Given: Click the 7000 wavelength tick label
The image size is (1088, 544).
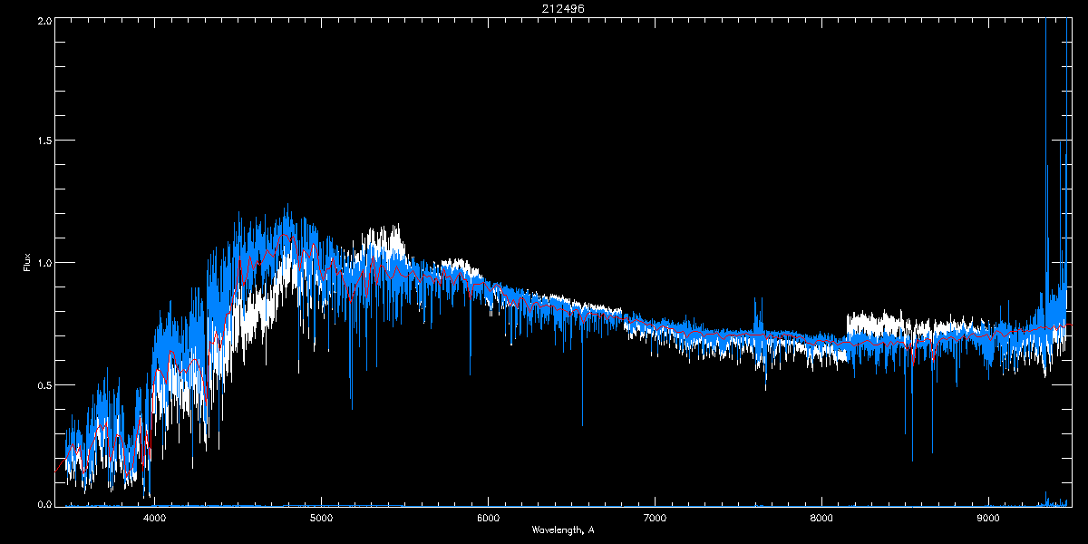Looking at the screenshot, I should (x=655, y=518).
